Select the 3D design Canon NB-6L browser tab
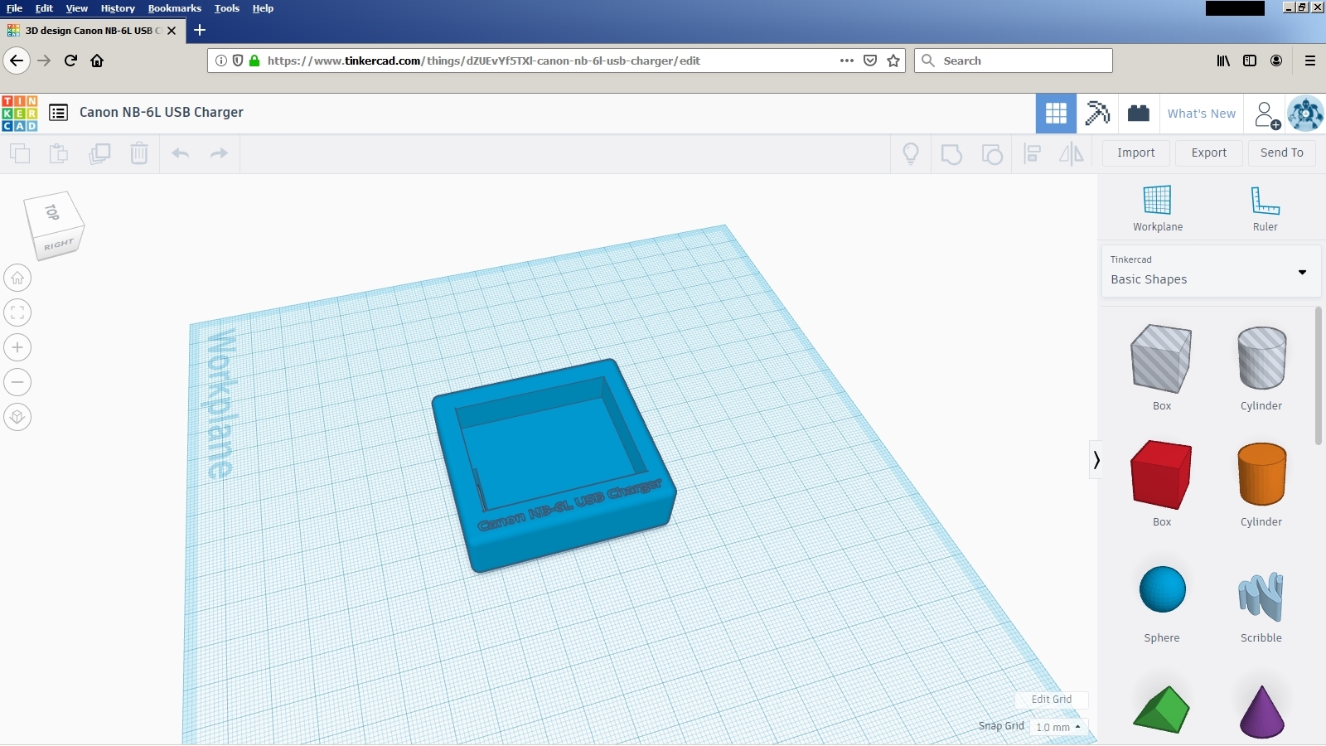The height and width of the screenshot is (746, 1326). (x=91, y=31)
